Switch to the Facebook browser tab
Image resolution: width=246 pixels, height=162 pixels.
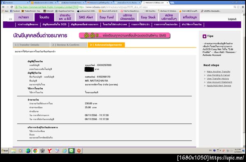[x=15, y=3]
